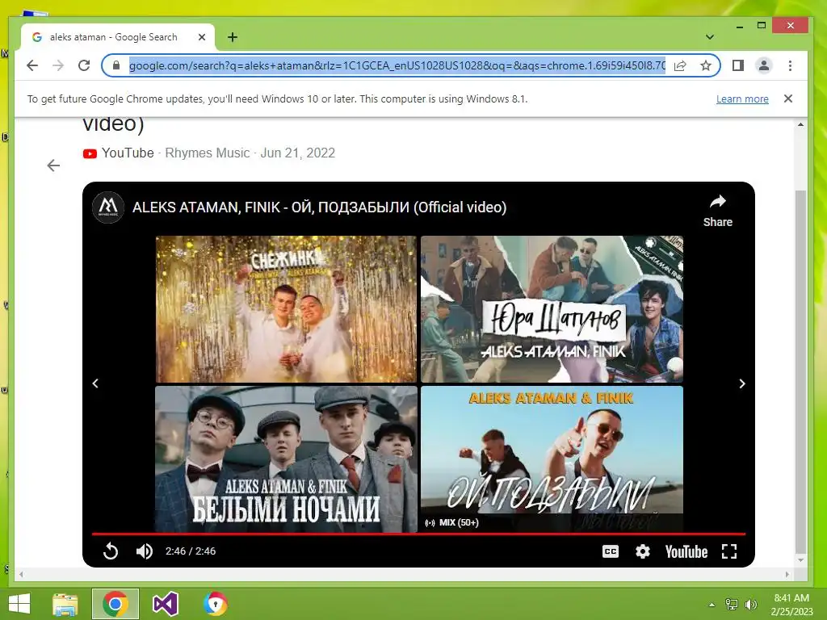Open the video title ОЙ, ПОДЗАБЫЛИ link

tap(320, 207)
